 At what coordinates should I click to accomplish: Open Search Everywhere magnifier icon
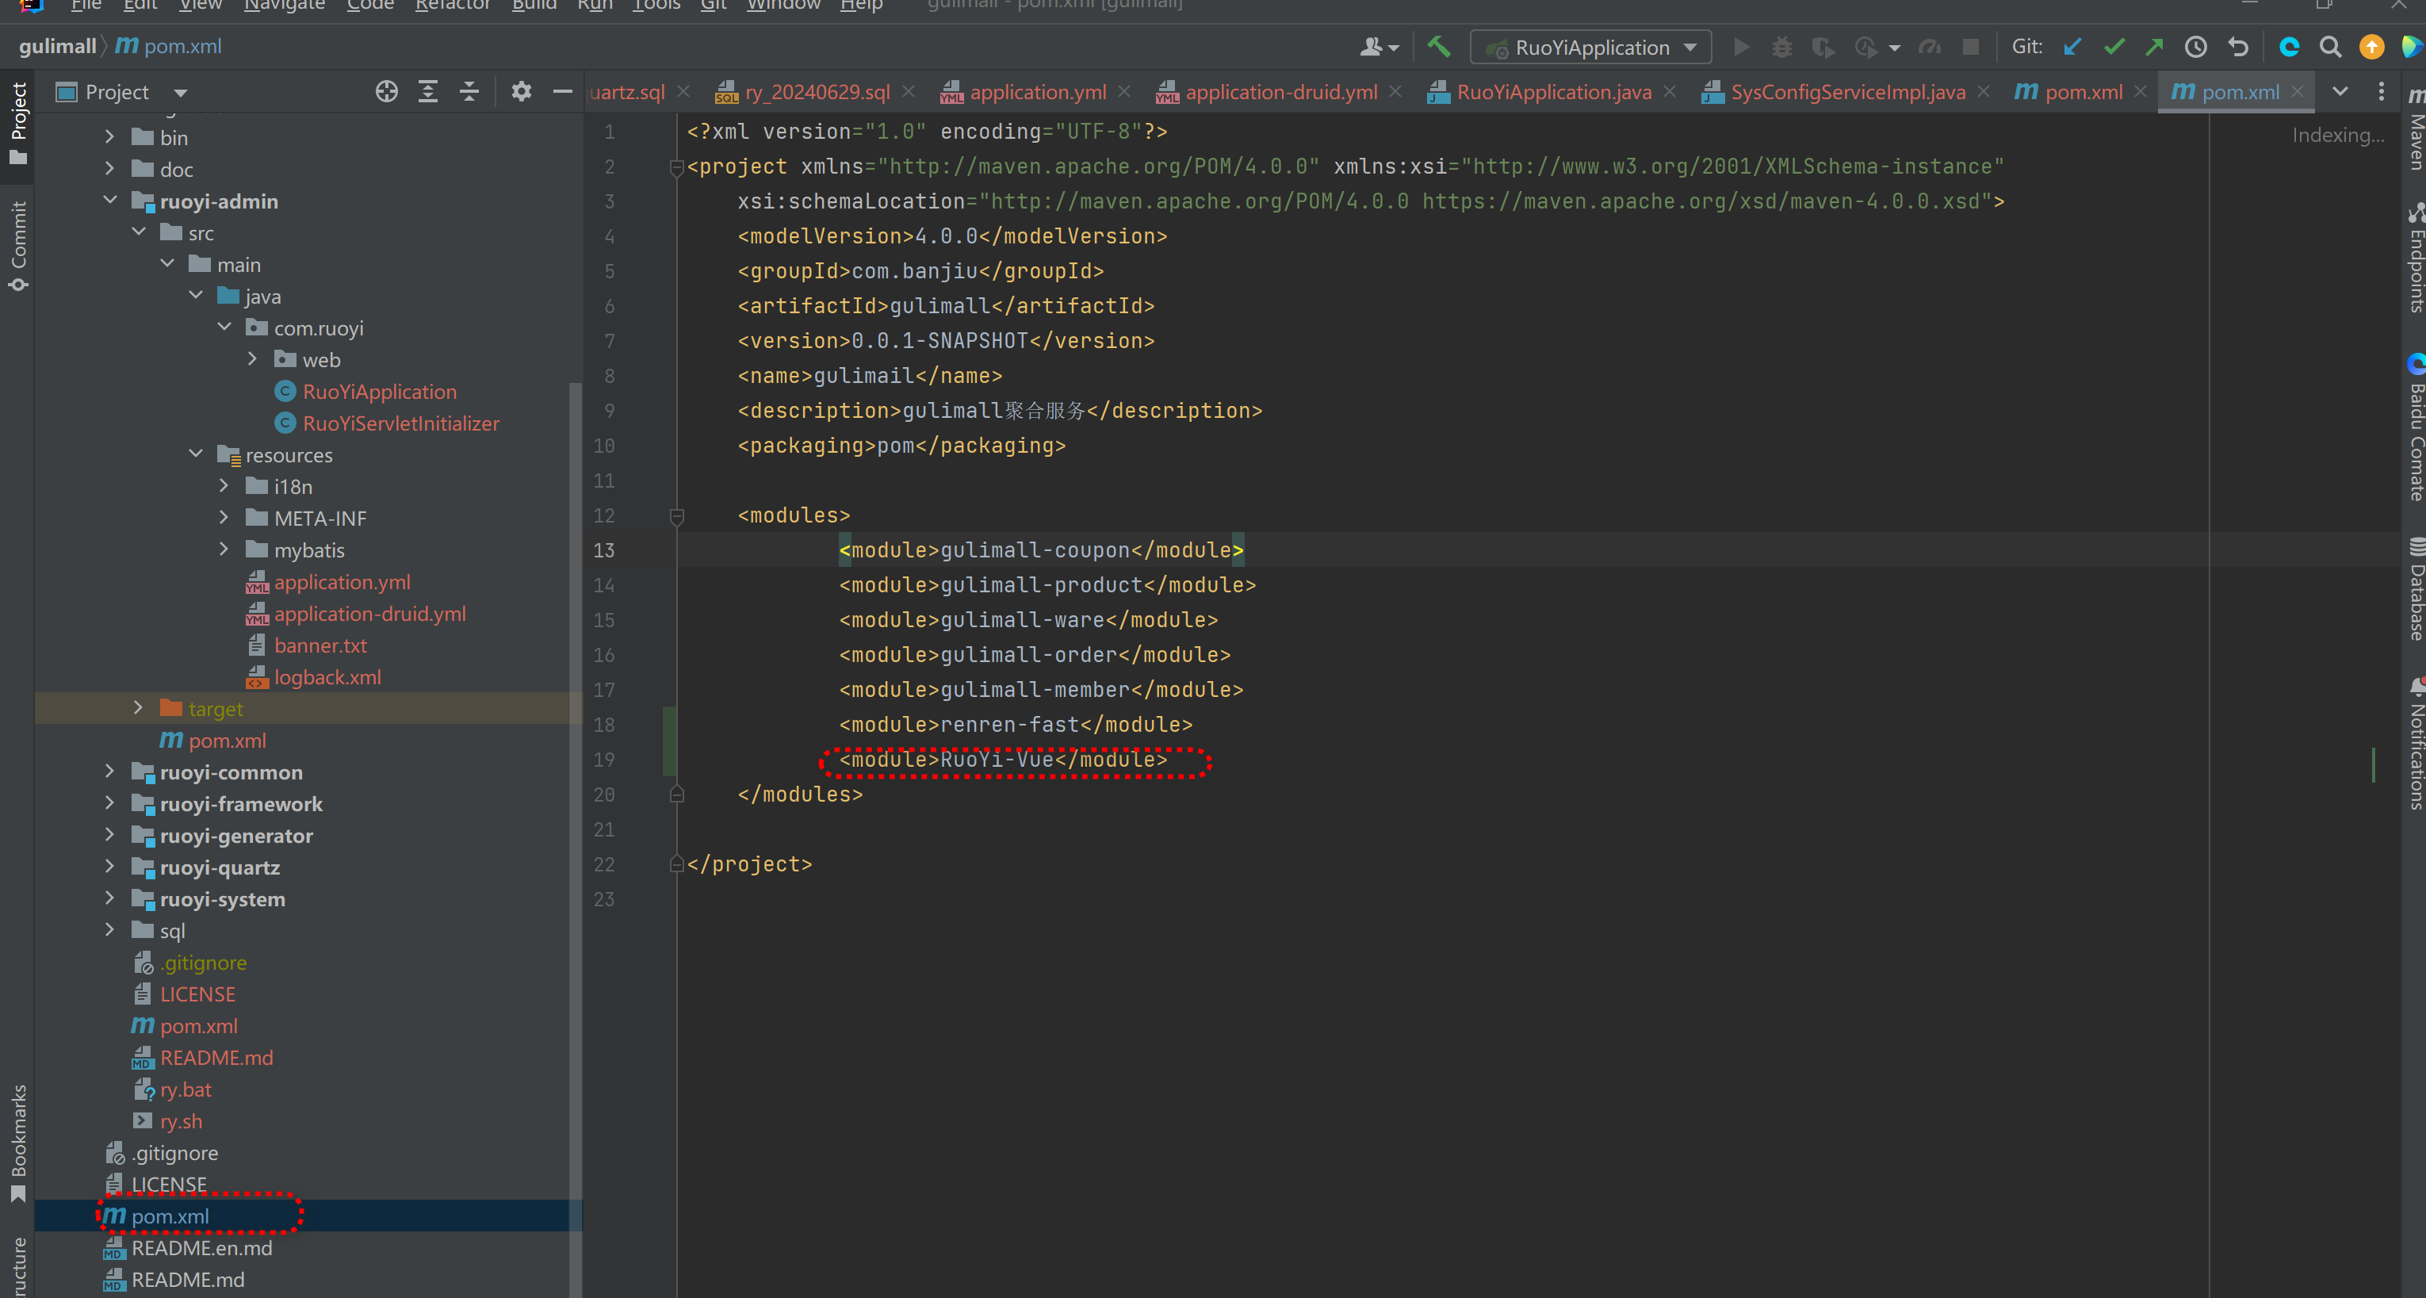(x=2330, y=47)
